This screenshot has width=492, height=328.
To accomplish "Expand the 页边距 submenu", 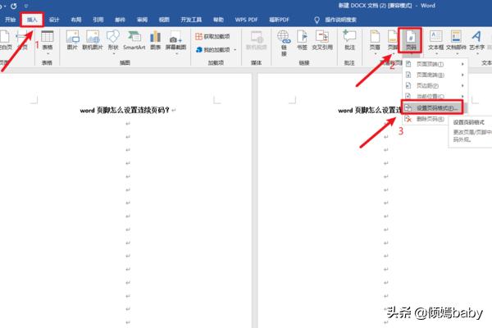I will click(x=435, y=85).
